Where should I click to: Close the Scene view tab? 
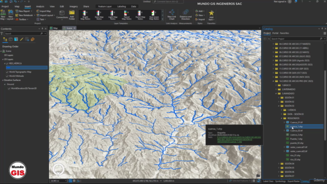pyautogui.click(x=75, y=28)
